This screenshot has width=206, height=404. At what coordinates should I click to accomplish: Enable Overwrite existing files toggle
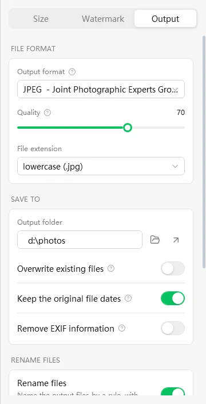point(173,268)
